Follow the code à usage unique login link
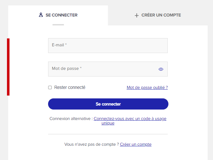 pyautogui.click(x=130, y=121)
